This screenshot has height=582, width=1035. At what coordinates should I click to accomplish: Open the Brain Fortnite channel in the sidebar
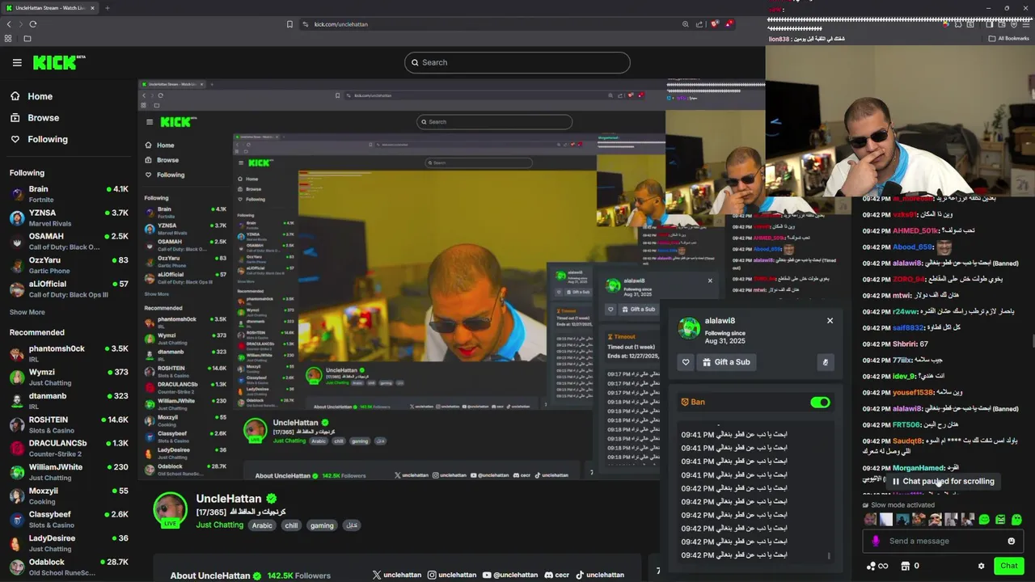(x=69, y=194)
